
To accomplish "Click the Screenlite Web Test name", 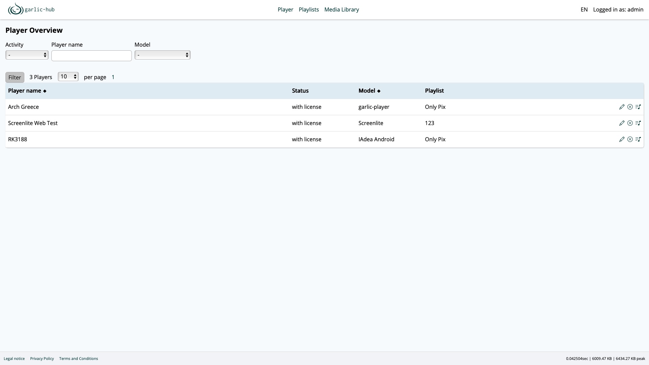I will pyautogui.click(x=33, y=123).
